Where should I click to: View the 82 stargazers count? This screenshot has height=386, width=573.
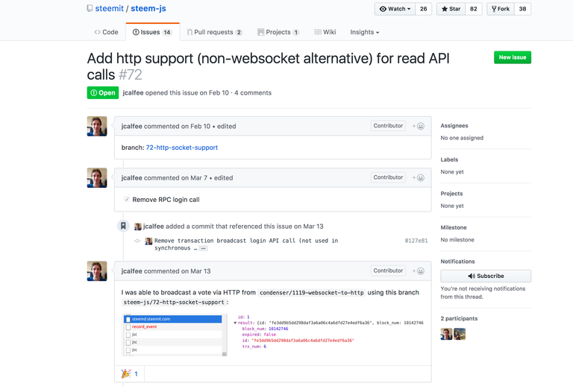(x=474, y=9)
